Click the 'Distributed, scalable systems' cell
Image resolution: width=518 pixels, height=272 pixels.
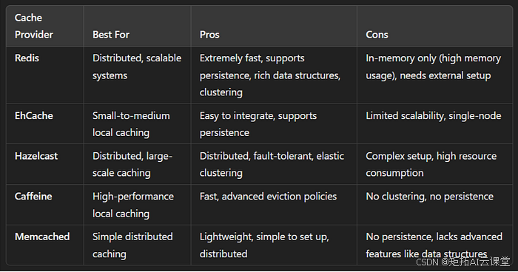tap(137, 67)
